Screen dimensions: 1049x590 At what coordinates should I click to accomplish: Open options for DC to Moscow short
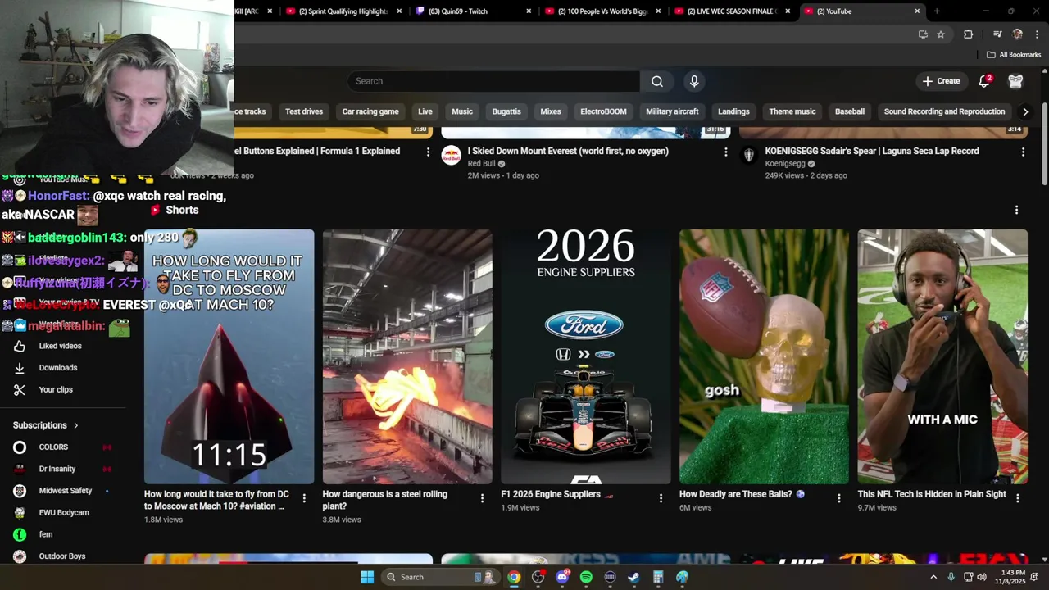pos(304,498)
